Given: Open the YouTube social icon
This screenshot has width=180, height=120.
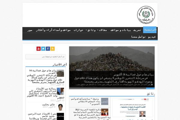Looking at the screenshot, I should click(x=39, y=49).
